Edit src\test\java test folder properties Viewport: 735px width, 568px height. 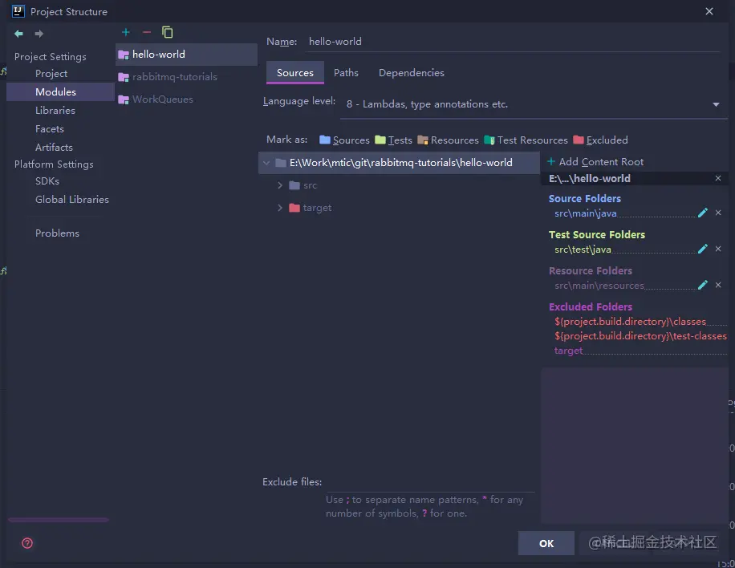coord(702,249)
